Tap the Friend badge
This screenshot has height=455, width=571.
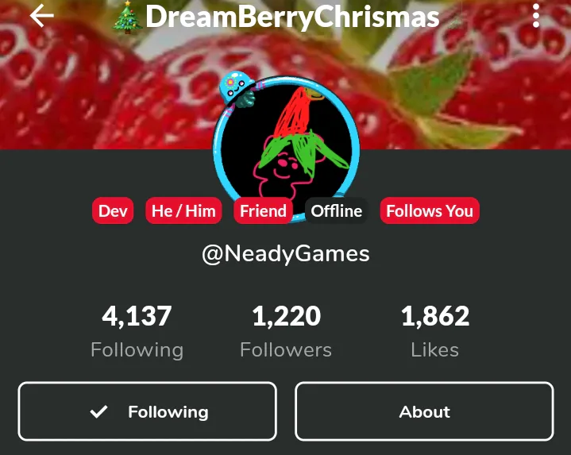264,210
